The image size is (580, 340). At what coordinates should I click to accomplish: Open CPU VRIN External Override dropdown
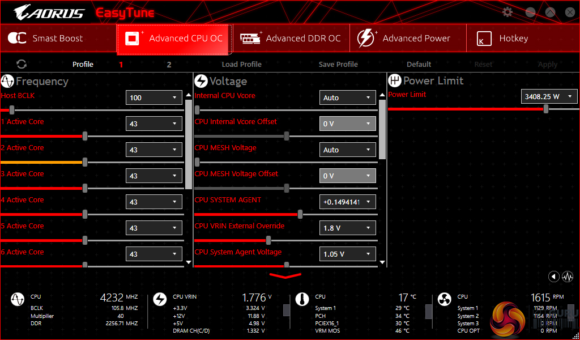click(x=348, y=228)
